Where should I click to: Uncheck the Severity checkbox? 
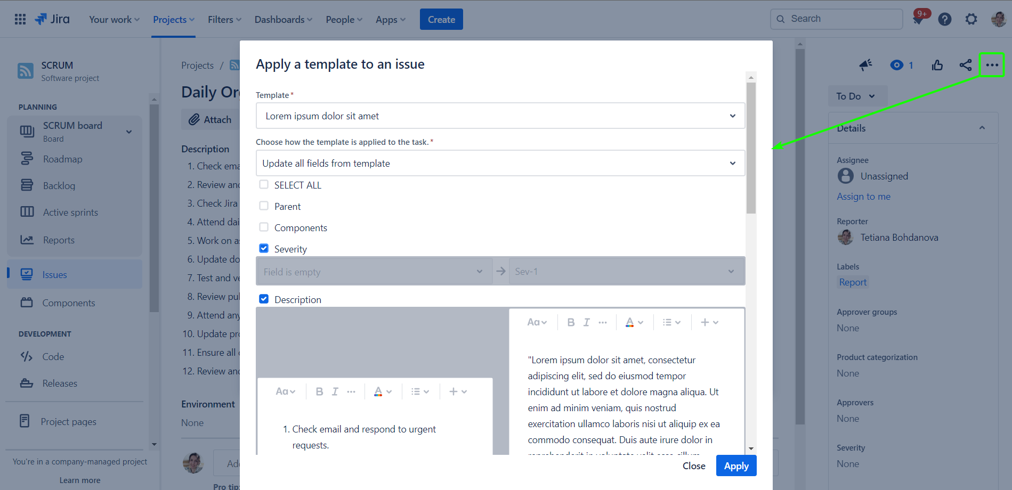point(264,249)
